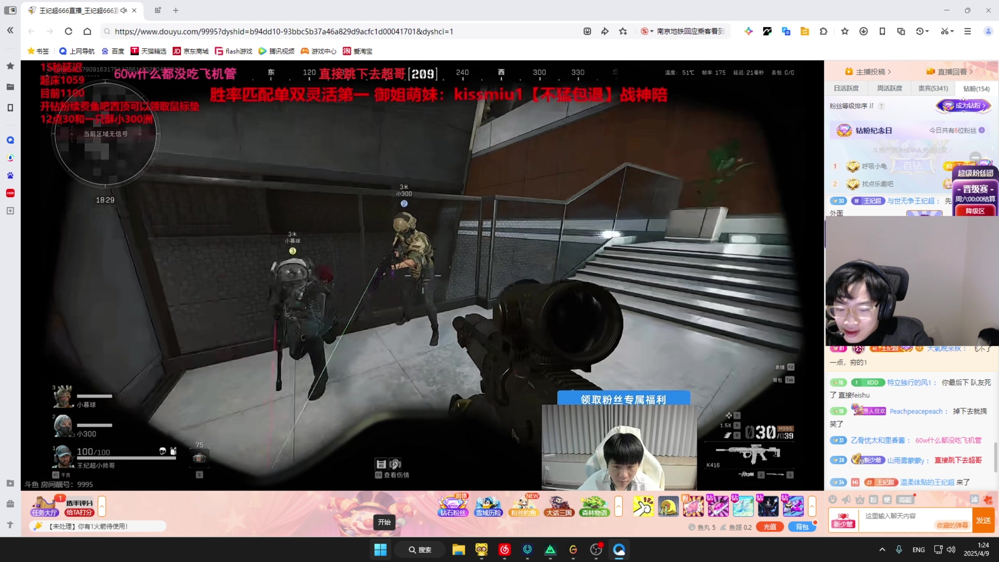The image size is (999, 562).
Task: Open taskbar search box
Action: click(x=420, y=550)
